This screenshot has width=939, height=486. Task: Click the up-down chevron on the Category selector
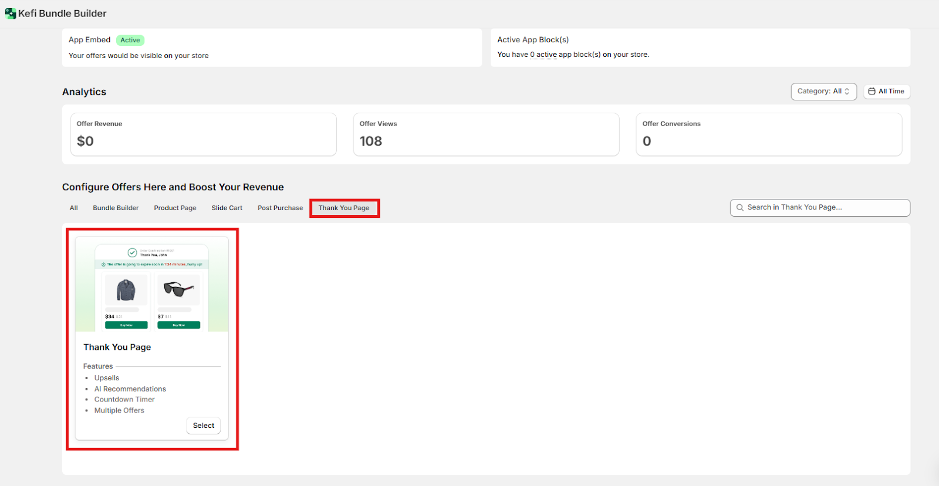(x=847, y=92)
